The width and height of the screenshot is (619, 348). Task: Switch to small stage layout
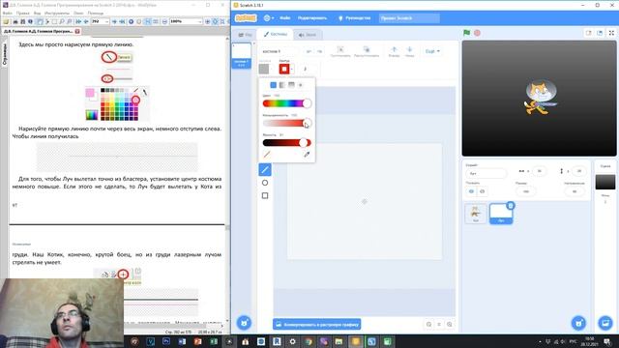click(589, 33)
